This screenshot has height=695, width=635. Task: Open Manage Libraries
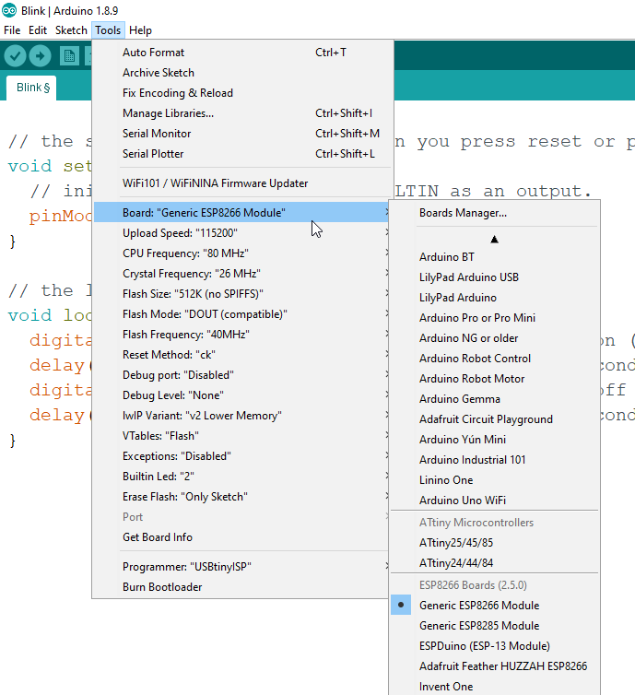(x=242, y=113)
